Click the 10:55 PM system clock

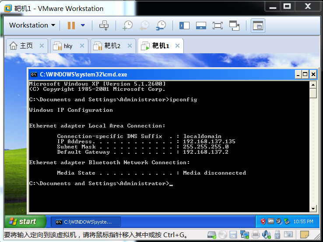pyautogui.click(x=303, y=221)
